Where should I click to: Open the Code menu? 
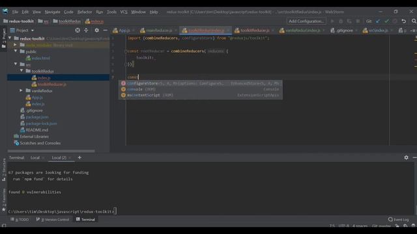click(x=68, y=12)
